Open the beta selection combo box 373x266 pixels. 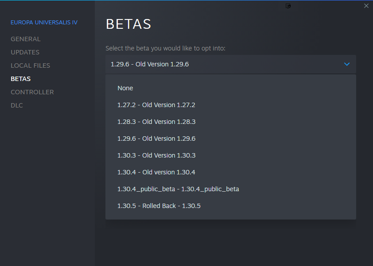click(230, 64)
